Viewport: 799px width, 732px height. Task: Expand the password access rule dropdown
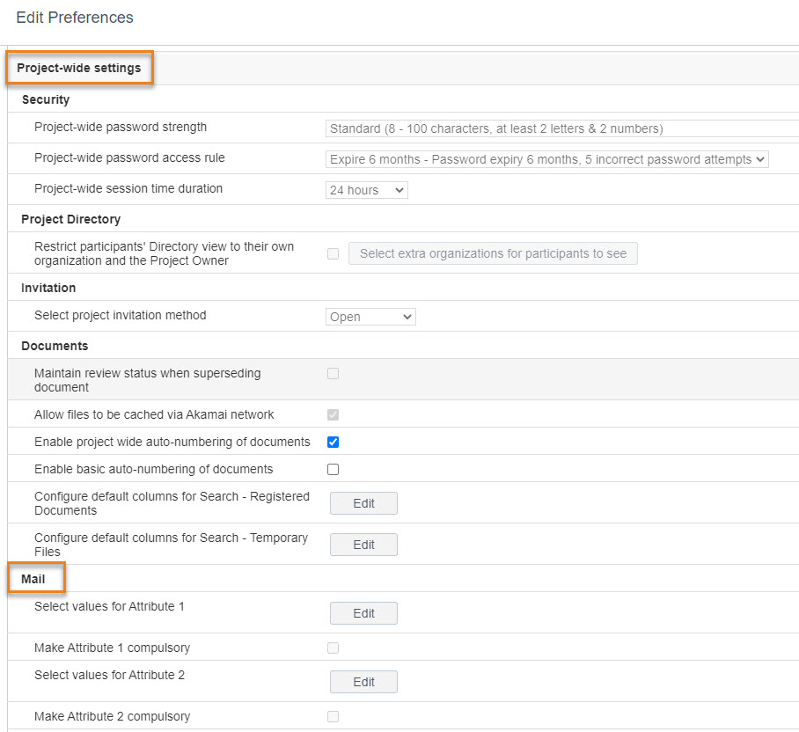(546, 159)
